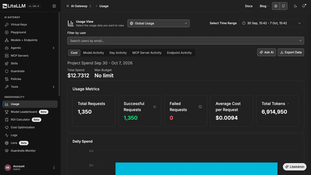The height and width of the screenshot is (175, 311).
Task: Switch to the Model Activity tab
Action: tap(93, 53)
